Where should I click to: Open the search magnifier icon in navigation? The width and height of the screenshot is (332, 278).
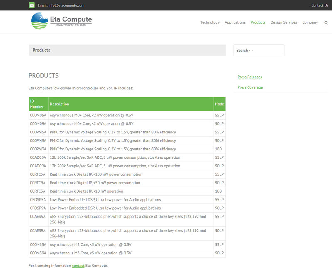(x=326, y=22)
